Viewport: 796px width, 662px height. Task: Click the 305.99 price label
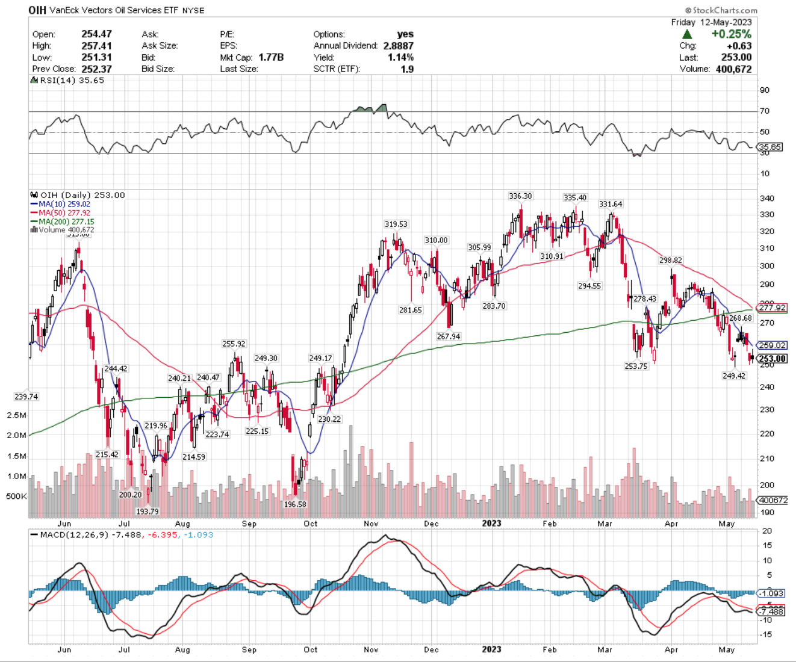[x=479, y=248]
